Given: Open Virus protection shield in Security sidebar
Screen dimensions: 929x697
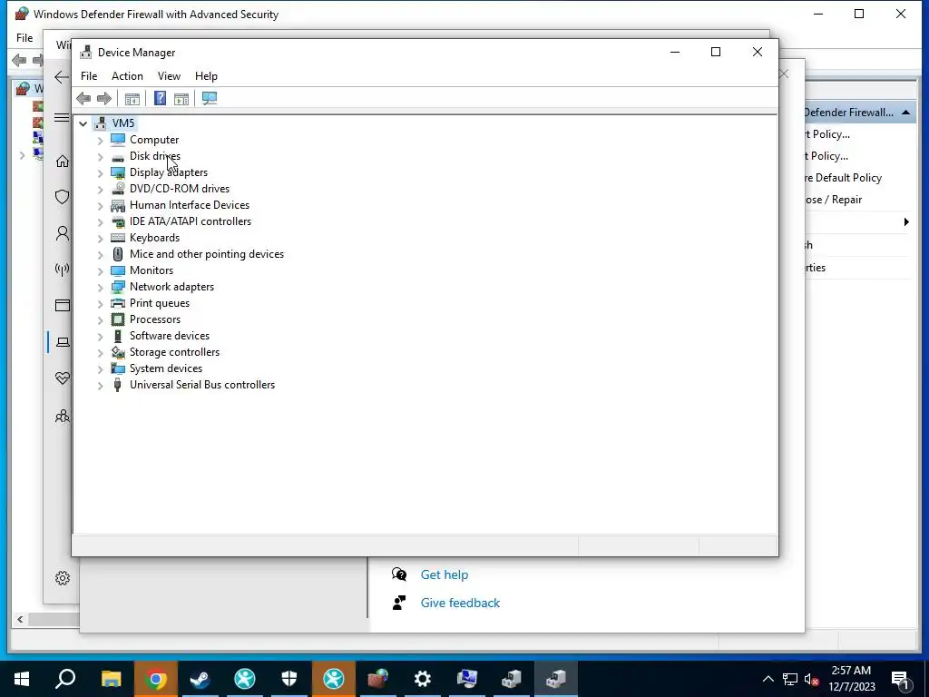Looking at the screenshot, I should pos(63,197).
